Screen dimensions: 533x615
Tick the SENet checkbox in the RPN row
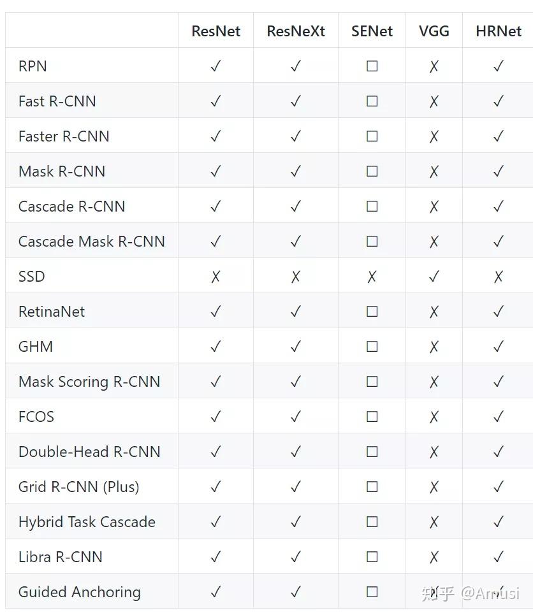pyautogui.click(x=372, y=66)
